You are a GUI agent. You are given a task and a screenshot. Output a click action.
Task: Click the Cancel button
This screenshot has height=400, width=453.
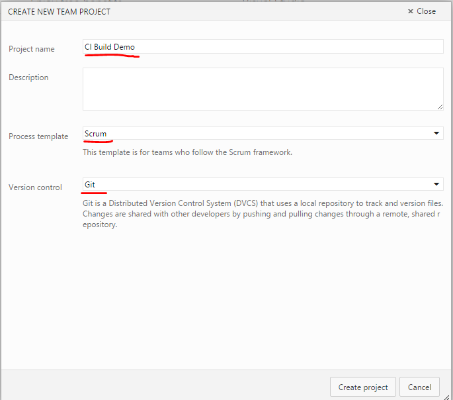(419, 387)
